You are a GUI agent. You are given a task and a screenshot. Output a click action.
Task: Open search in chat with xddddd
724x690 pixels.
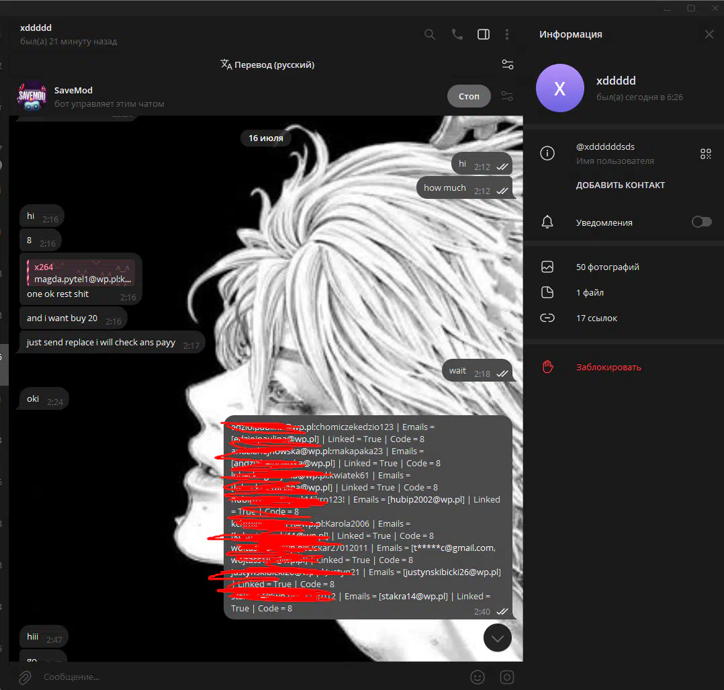pos(429,35)
